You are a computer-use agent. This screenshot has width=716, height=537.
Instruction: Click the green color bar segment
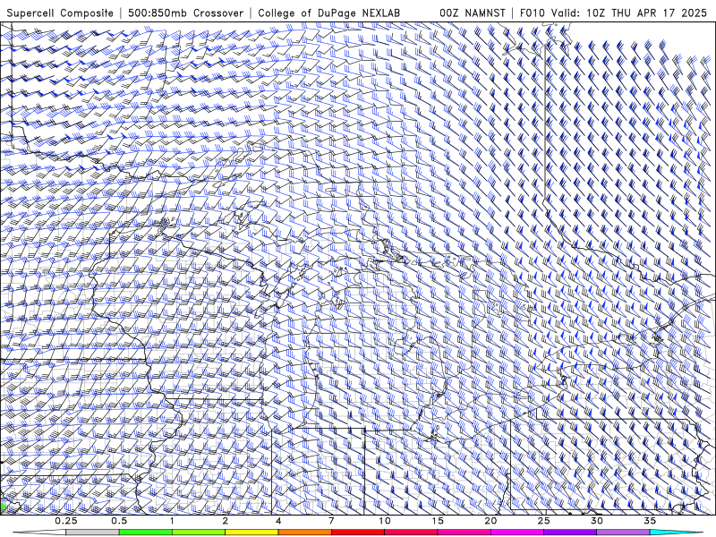pos(146,533)
